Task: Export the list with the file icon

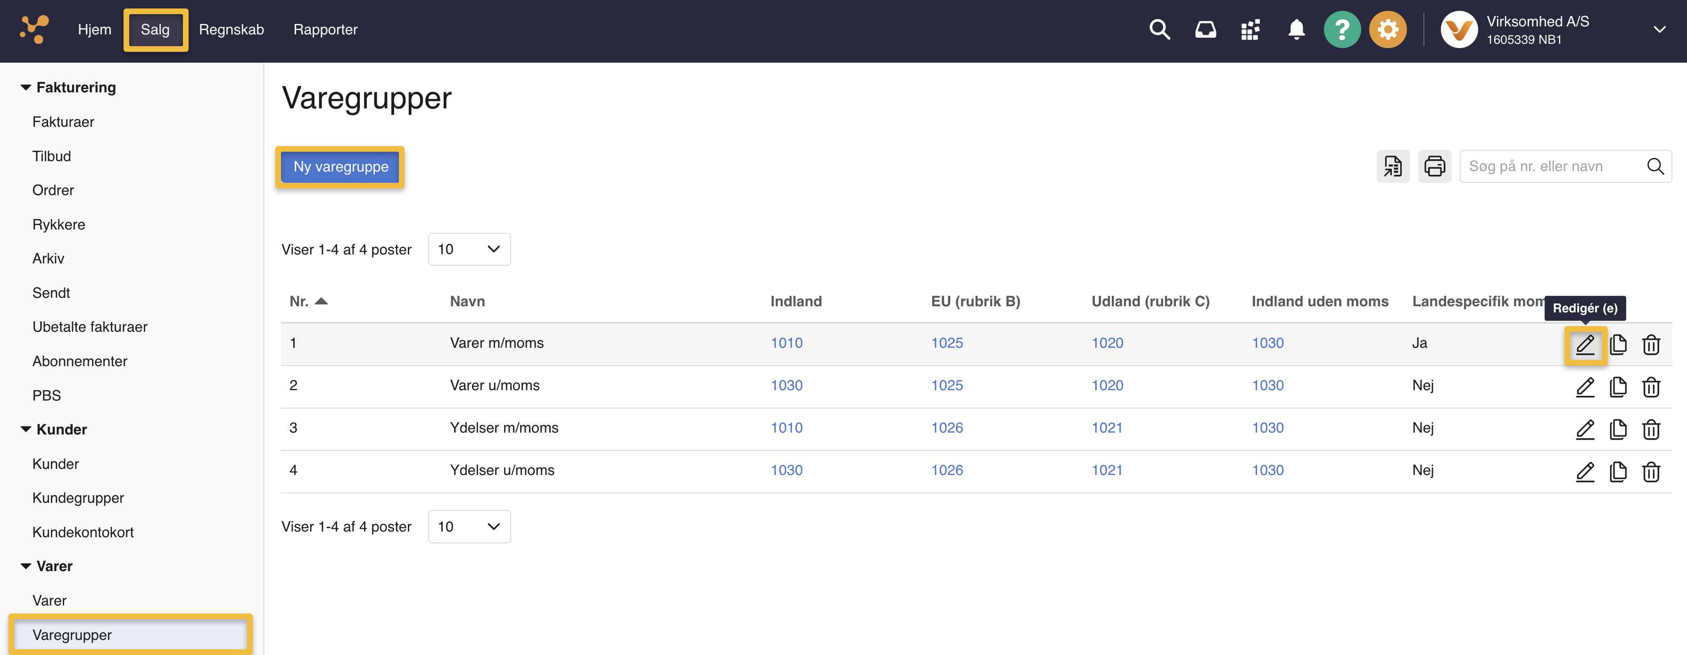Action: pos(1393,166)
